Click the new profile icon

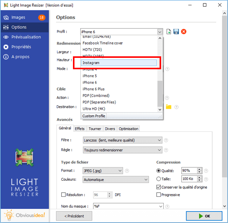pyautogui.click(x=169, y=32)
